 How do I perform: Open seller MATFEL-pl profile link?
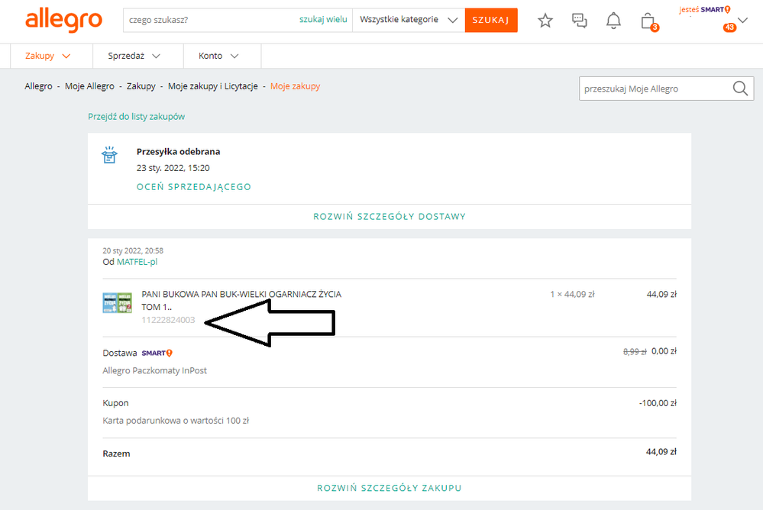pos(137,262)
